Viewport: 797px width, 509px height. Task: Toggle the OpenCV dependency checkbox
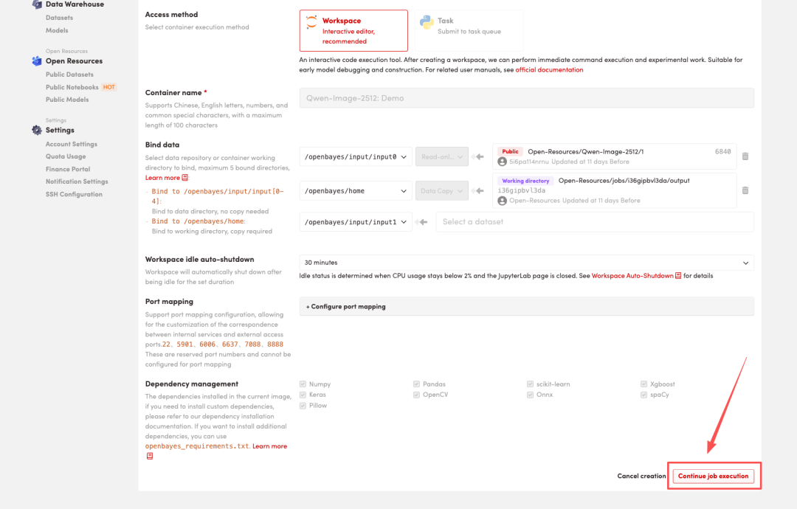[416, 395]
